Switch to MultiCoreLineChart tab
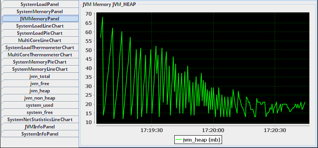 [x=40, y=40]
